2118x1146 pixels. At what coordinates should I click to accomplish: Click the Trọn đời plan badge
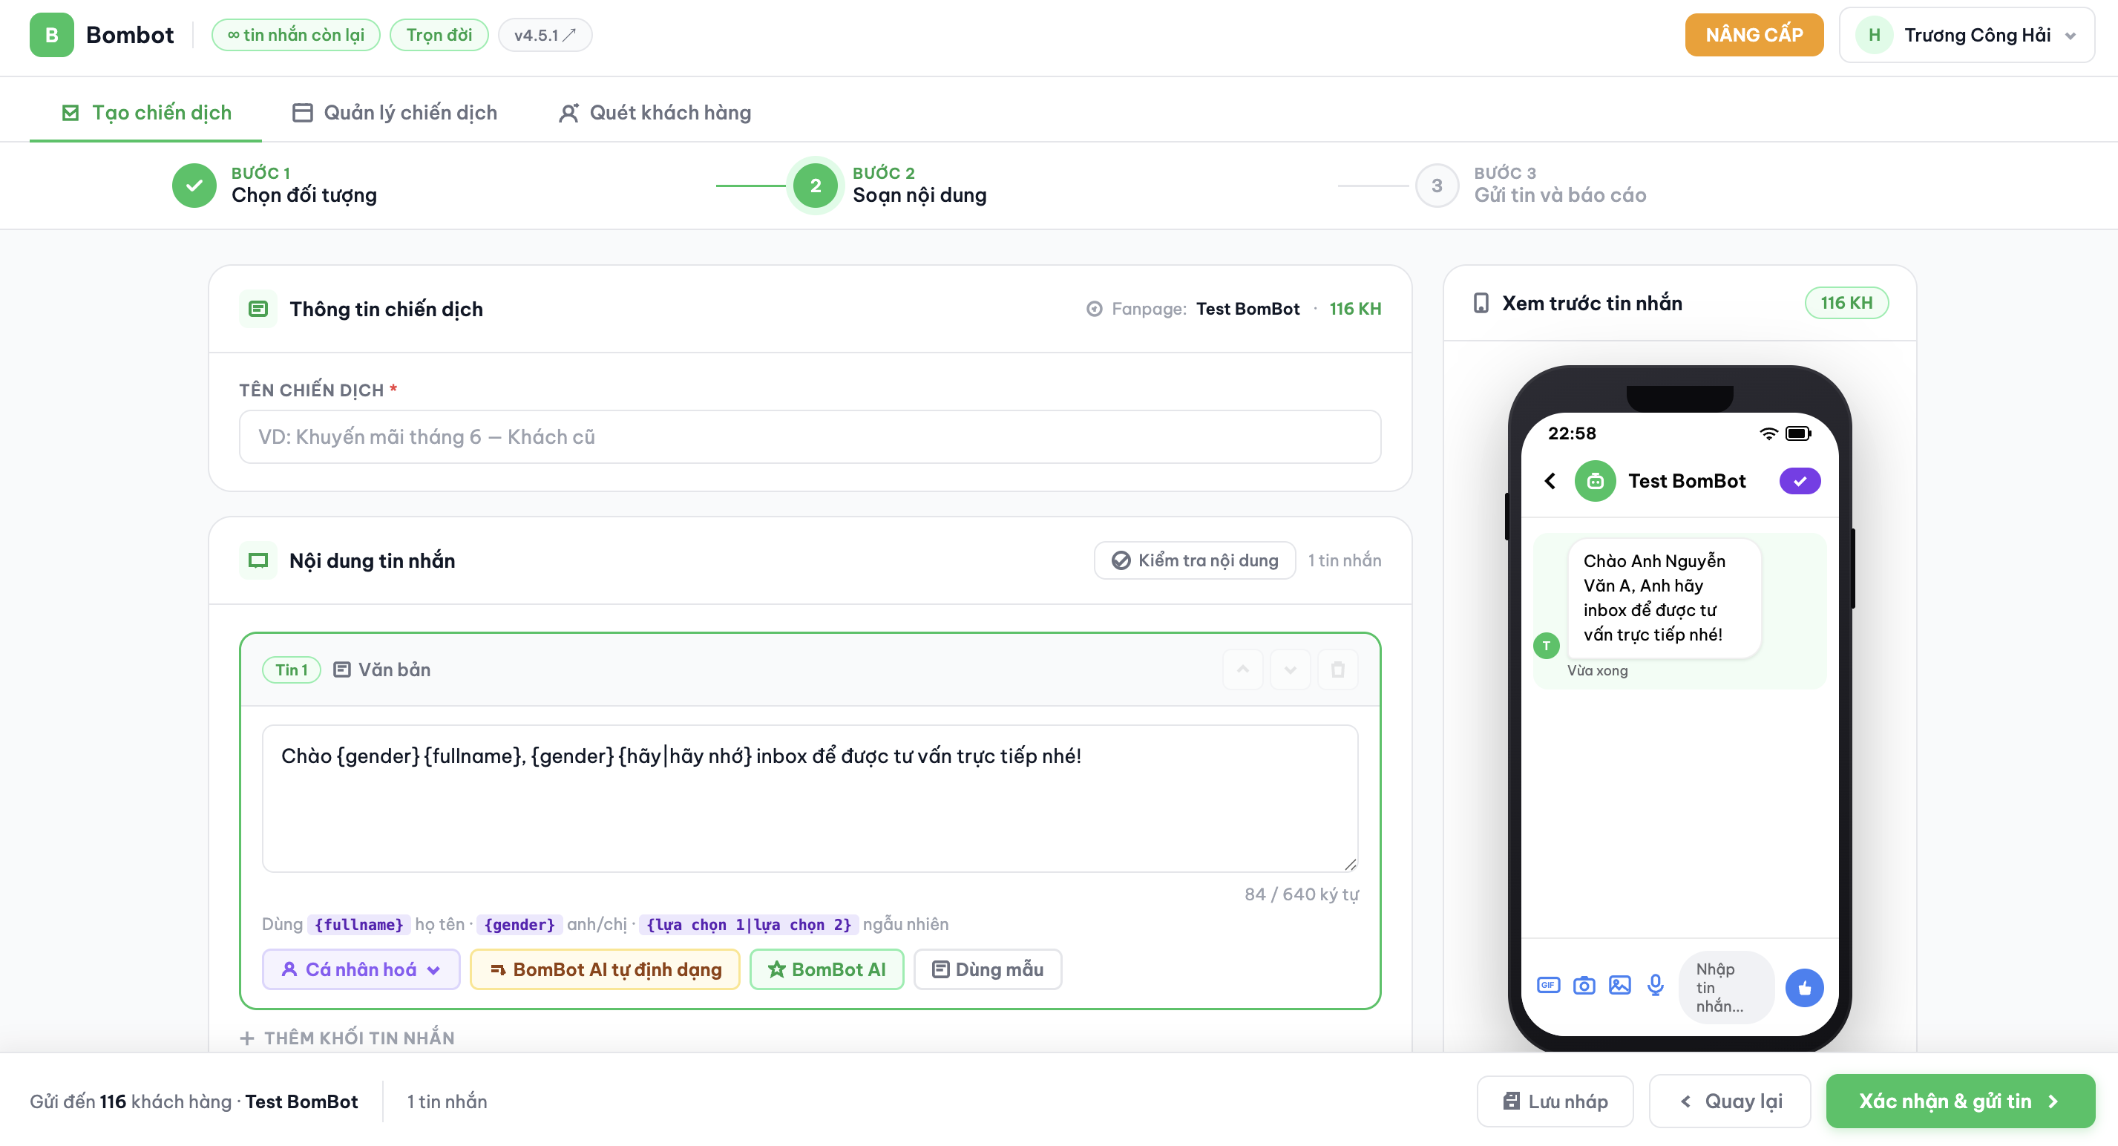click(439, 35)
